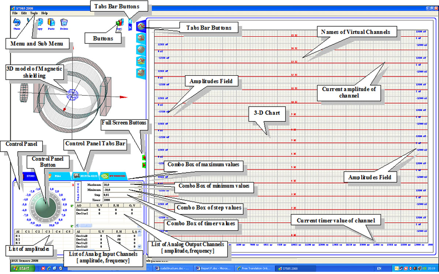Select the 3D mesh sphere view icon
The width and height of the screenshot is (439, 274).
(140, 49)
